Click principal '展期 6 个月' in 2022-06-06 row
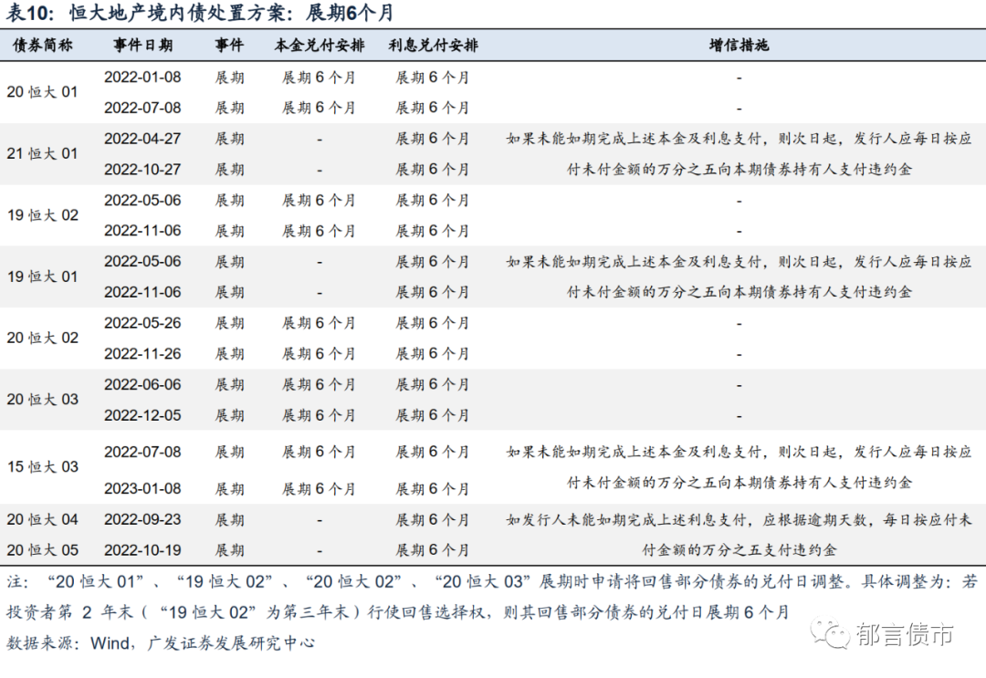Image resolution: width=986 pixels, height=678 pixels. click(x=319, y=384)
